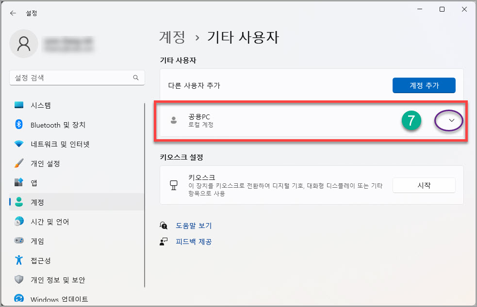Screen dimensions: 477x307
Task: Open the 피드백 제공 link
Action: (x=193, y=242)
